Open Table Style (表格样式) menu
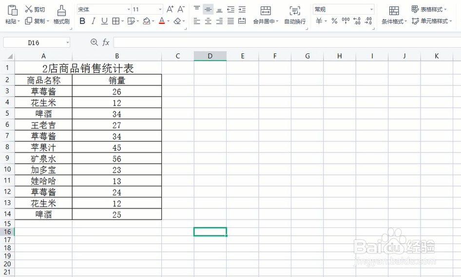 [x=429, y=9]
